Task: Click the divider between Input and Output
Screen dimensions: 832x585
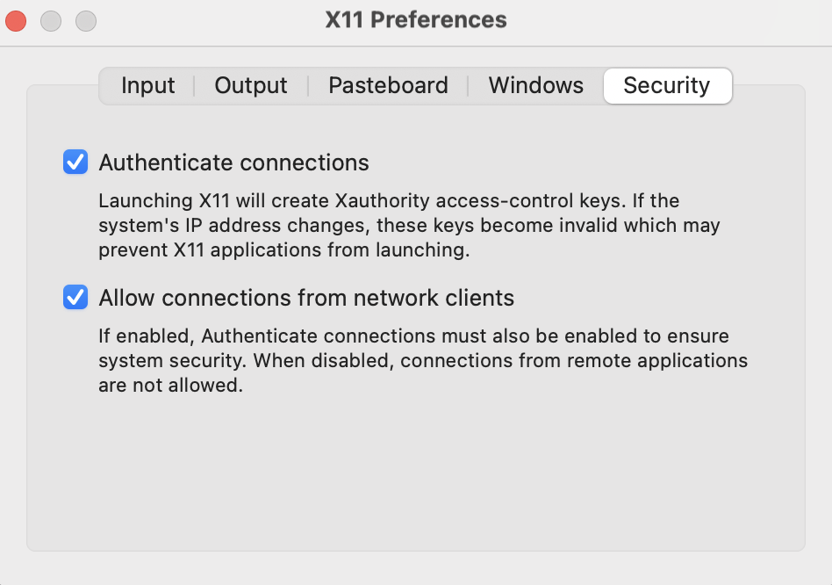Action: 194,86
